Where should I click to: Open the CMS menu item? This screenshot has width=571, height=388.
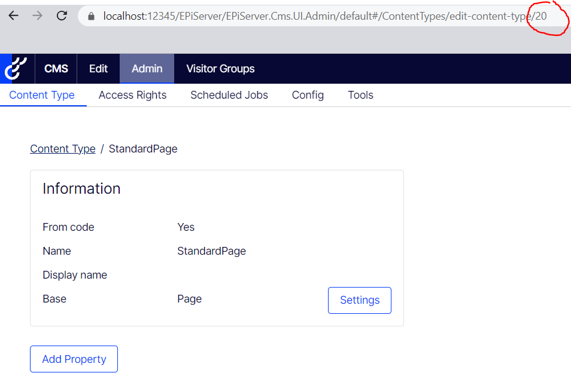56,68
